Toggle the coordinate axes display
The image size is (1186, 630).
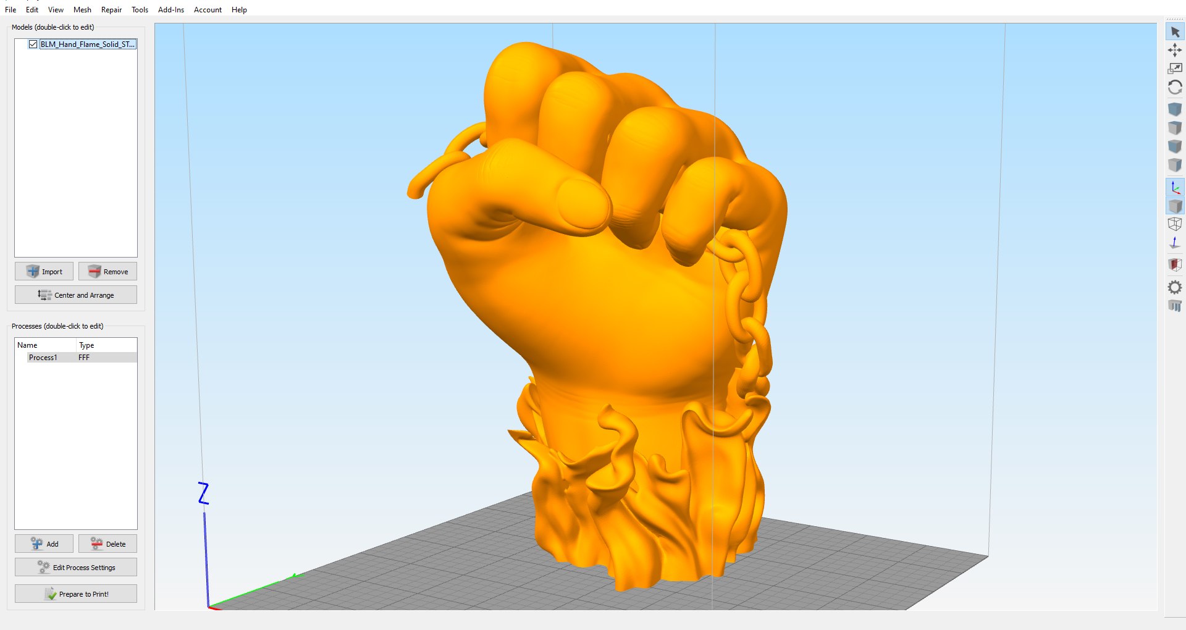click(1175, 187)
